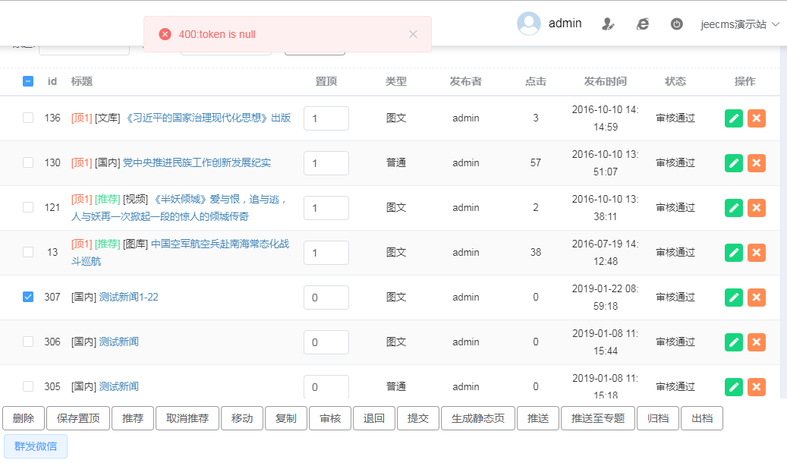Toggle the select-all checkbox in table header

point(28,81)
